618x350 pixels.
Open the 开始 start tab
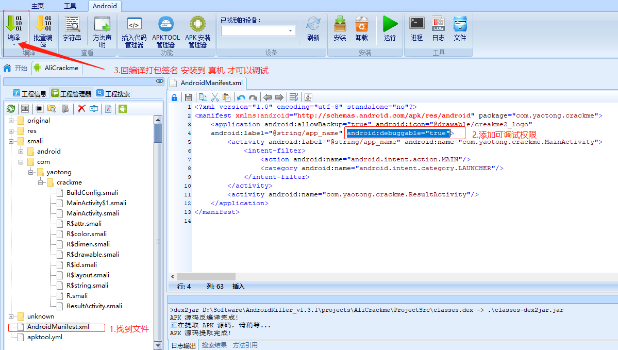(16, 68)
